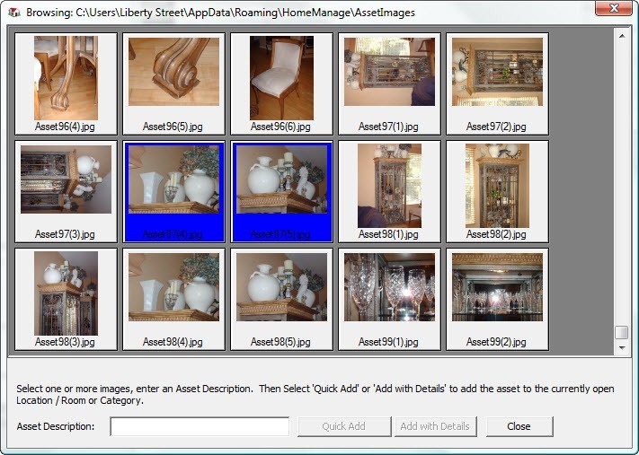Image resolution: width=639 pixels, height=455 pixels.
Task: Select the Asset98(1).jpg cabinet image
Action: point(389,192)
